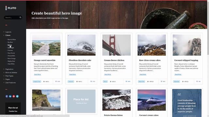Open the Coconut whipped topping title
The height and width of the screenshot is (117, 209).
(x=186, y=60)
